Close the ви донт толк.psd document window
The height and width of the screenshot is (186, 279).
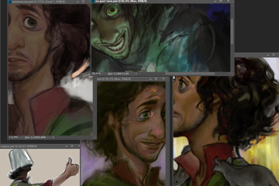pyautogui.click(x=228, y=1)
